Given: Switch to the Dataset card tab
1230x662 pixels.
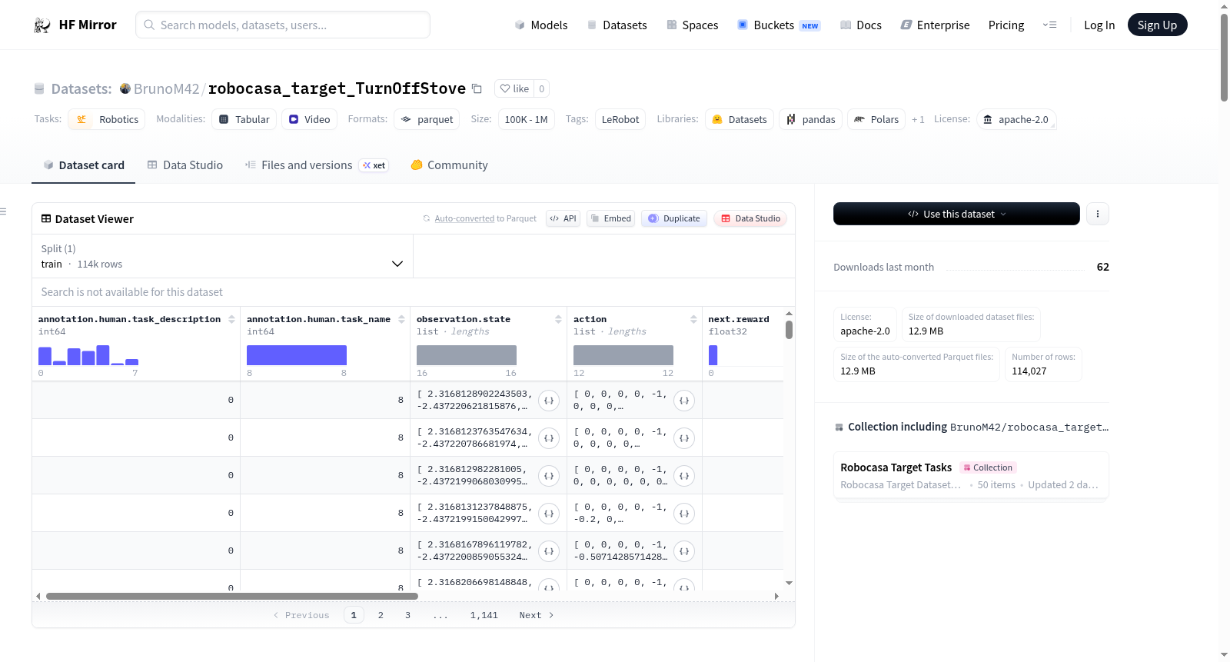Looking at the screenshot, I should pos(83,165).
